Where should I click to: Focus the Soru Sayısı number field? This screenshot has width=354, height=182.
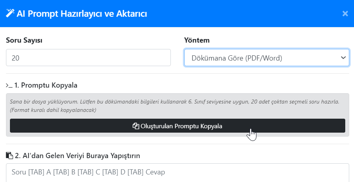(x=88, y=58)
